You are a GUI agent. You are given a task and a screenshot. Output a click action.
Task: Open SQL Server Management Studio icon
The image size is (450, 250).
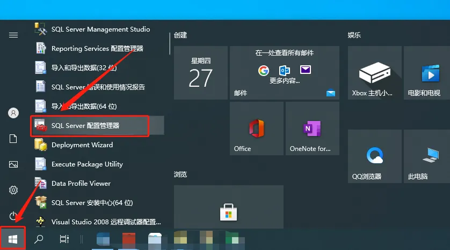click(40, 29)
